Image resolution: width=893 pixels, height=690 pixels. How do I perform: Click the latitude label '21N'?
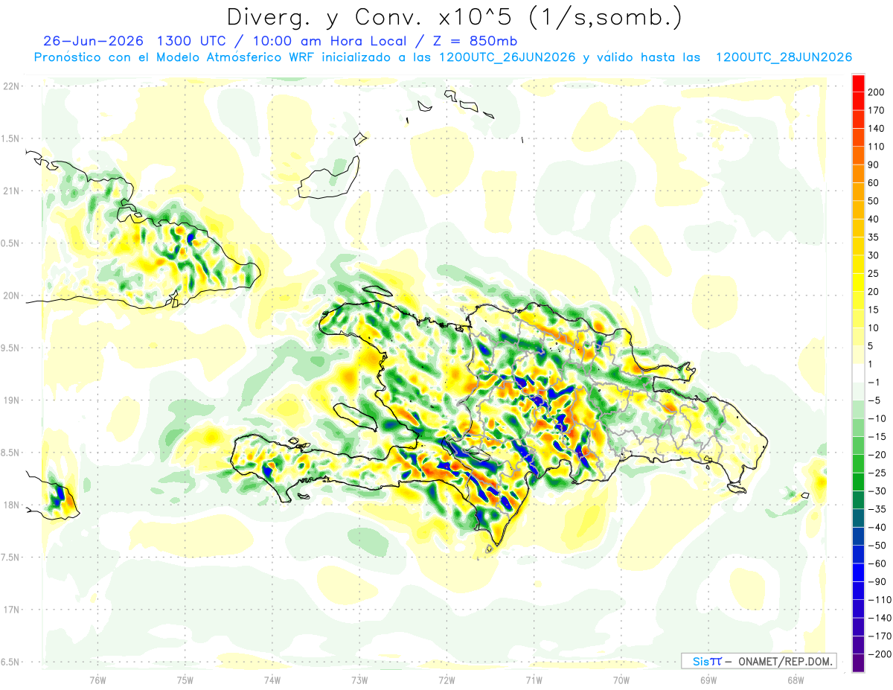click(11, 191)
